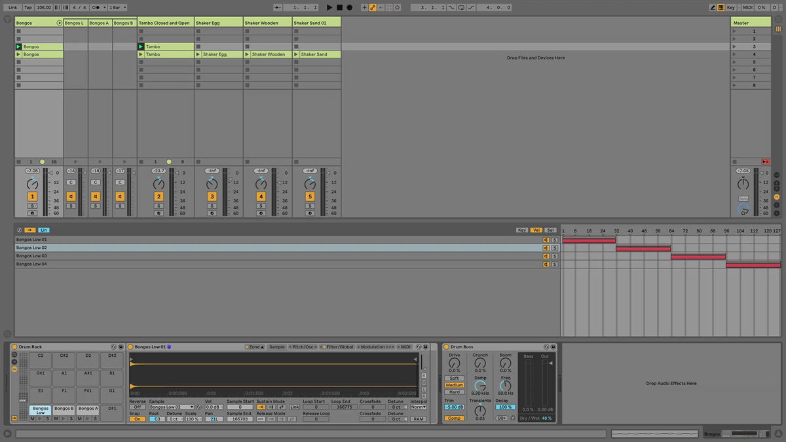The height and width of the screenshot is (442, 786).
Task: Click the transport Stop button
Action: tap(339, 7)
